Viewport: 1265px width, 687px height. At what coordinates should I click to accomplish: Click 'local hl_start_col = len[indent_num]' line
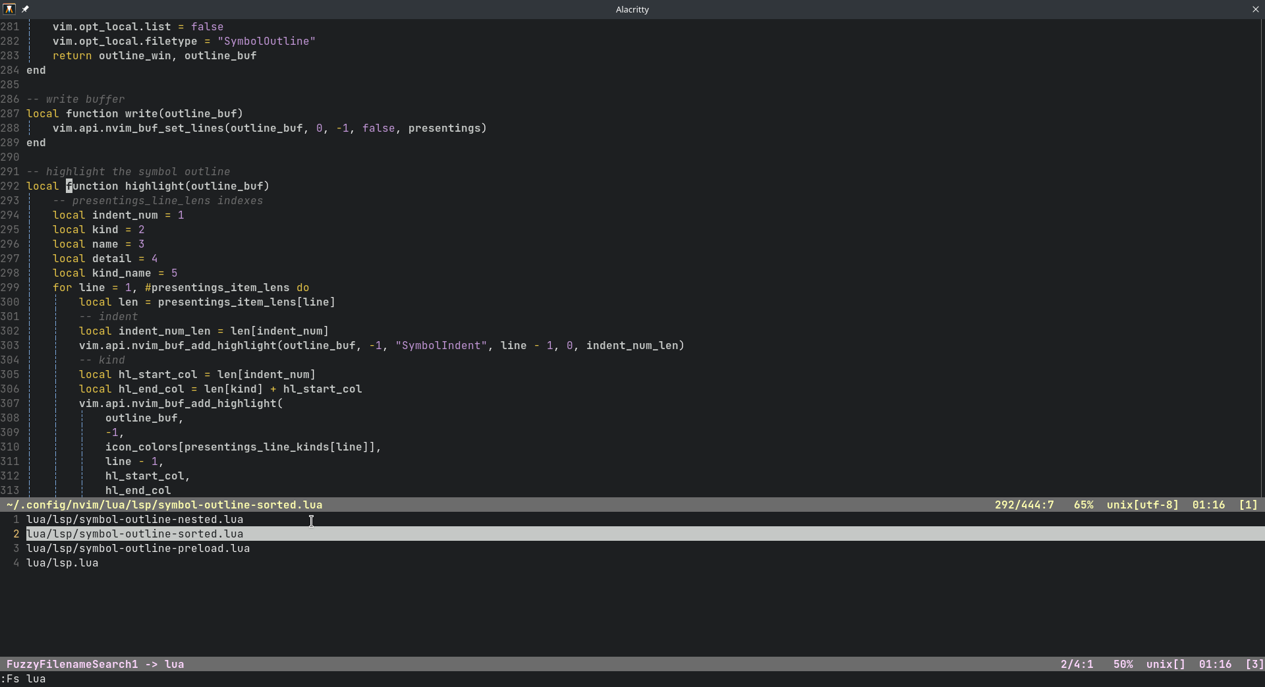197,375
